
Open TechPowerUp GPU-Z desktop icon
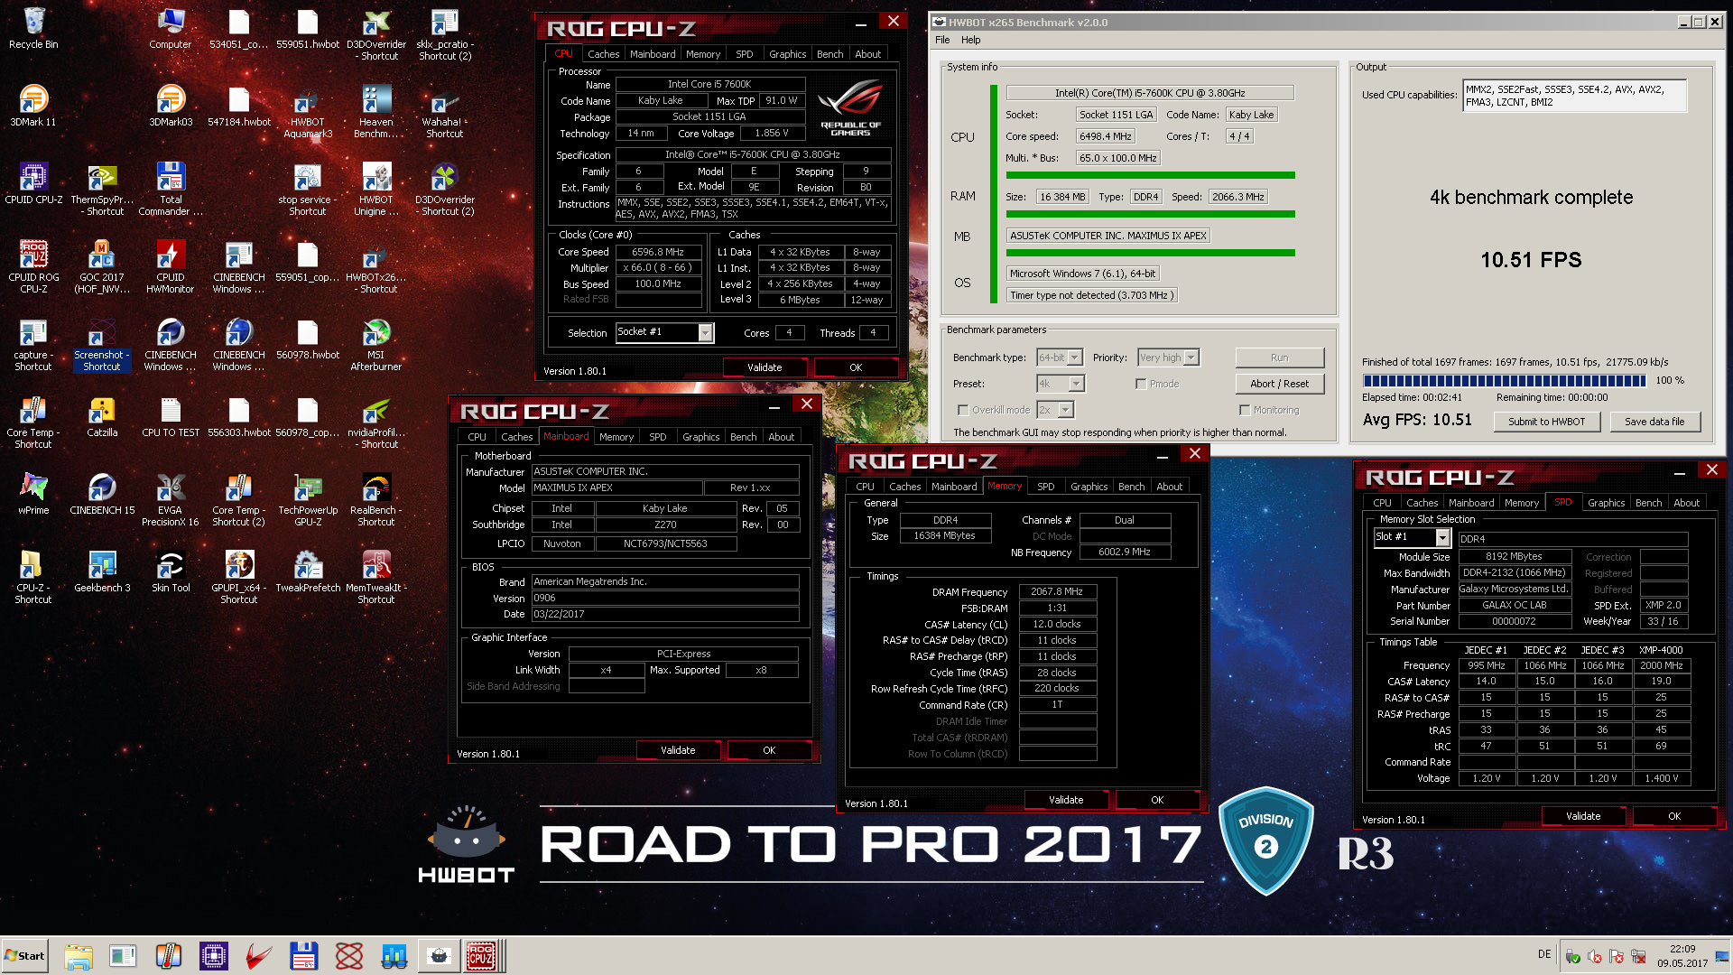(x=308, y=500)
